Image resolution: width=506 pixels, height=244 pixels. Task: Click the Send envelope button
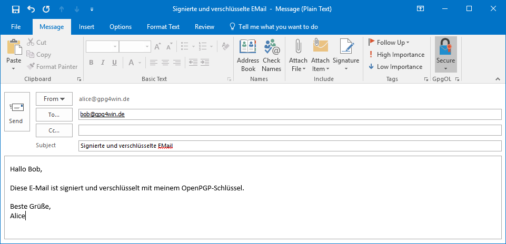[x=17, y=111]
